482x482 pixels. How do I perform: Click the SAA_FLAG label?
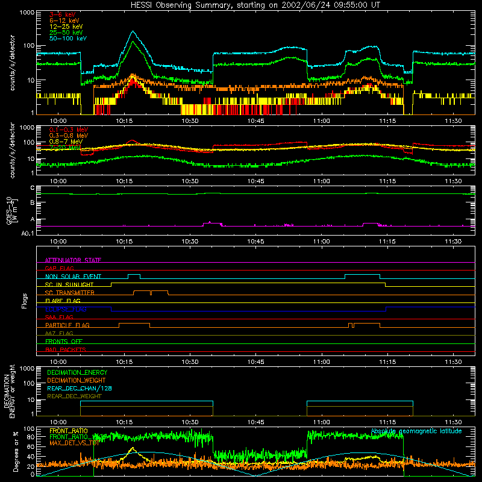click(59, 317)
